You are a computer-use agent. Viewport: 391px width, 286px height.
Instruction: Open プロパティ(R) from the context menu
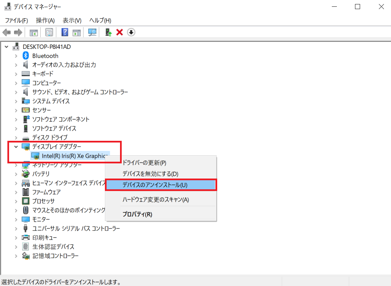coord(137,214)
